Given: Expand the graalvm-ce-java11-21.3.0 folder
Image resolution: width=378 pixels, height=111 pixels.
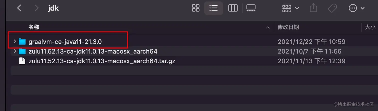Looking at the screenshot, I should pyautogui.click(x=15, y=41).
